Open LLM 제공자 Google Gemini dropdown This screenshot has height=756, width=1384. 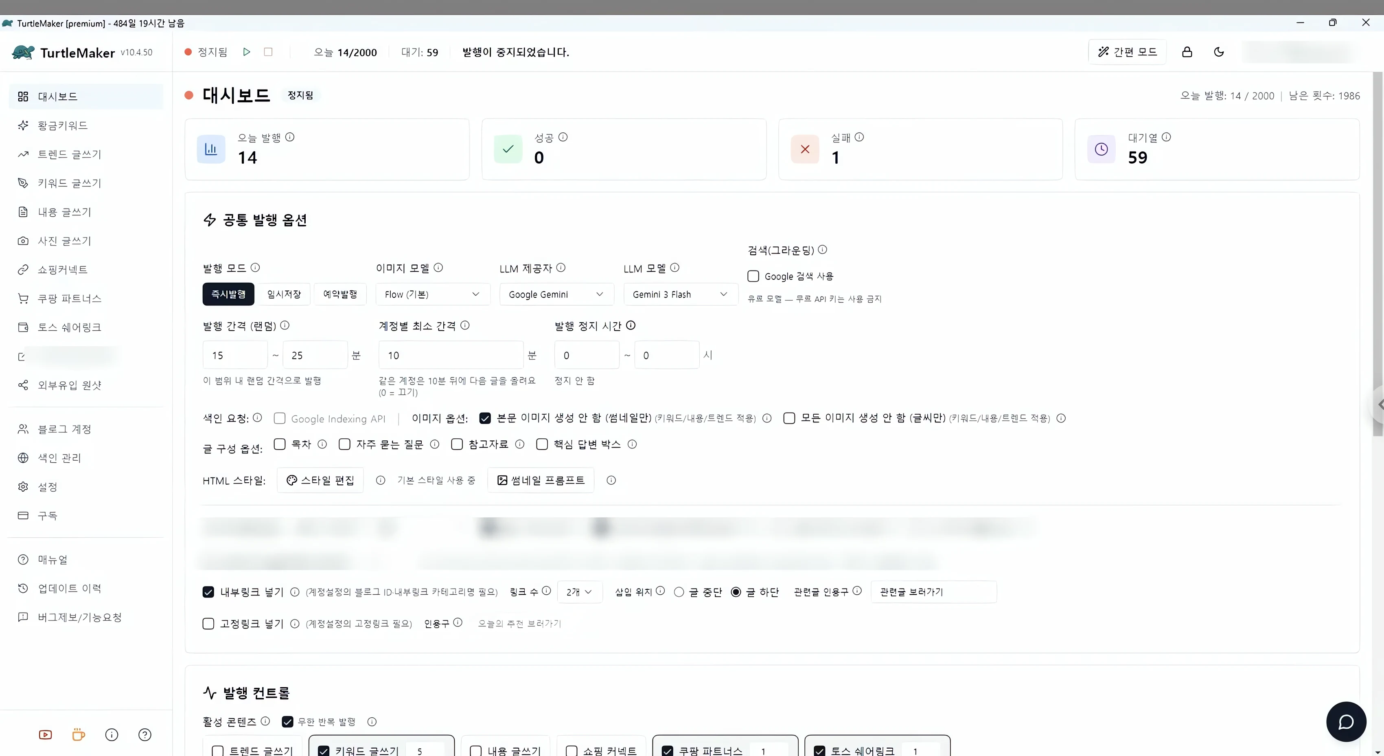point(556,294)
